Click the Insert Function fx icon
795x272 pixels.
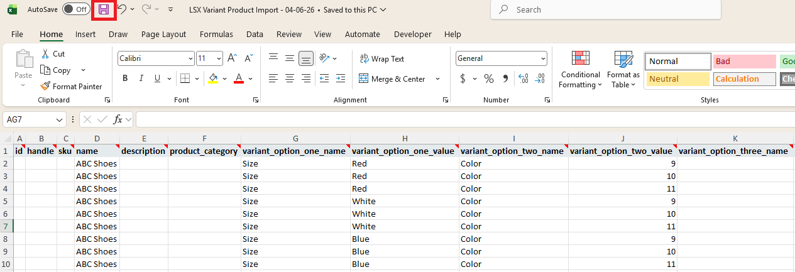click(x=118, y=119)
